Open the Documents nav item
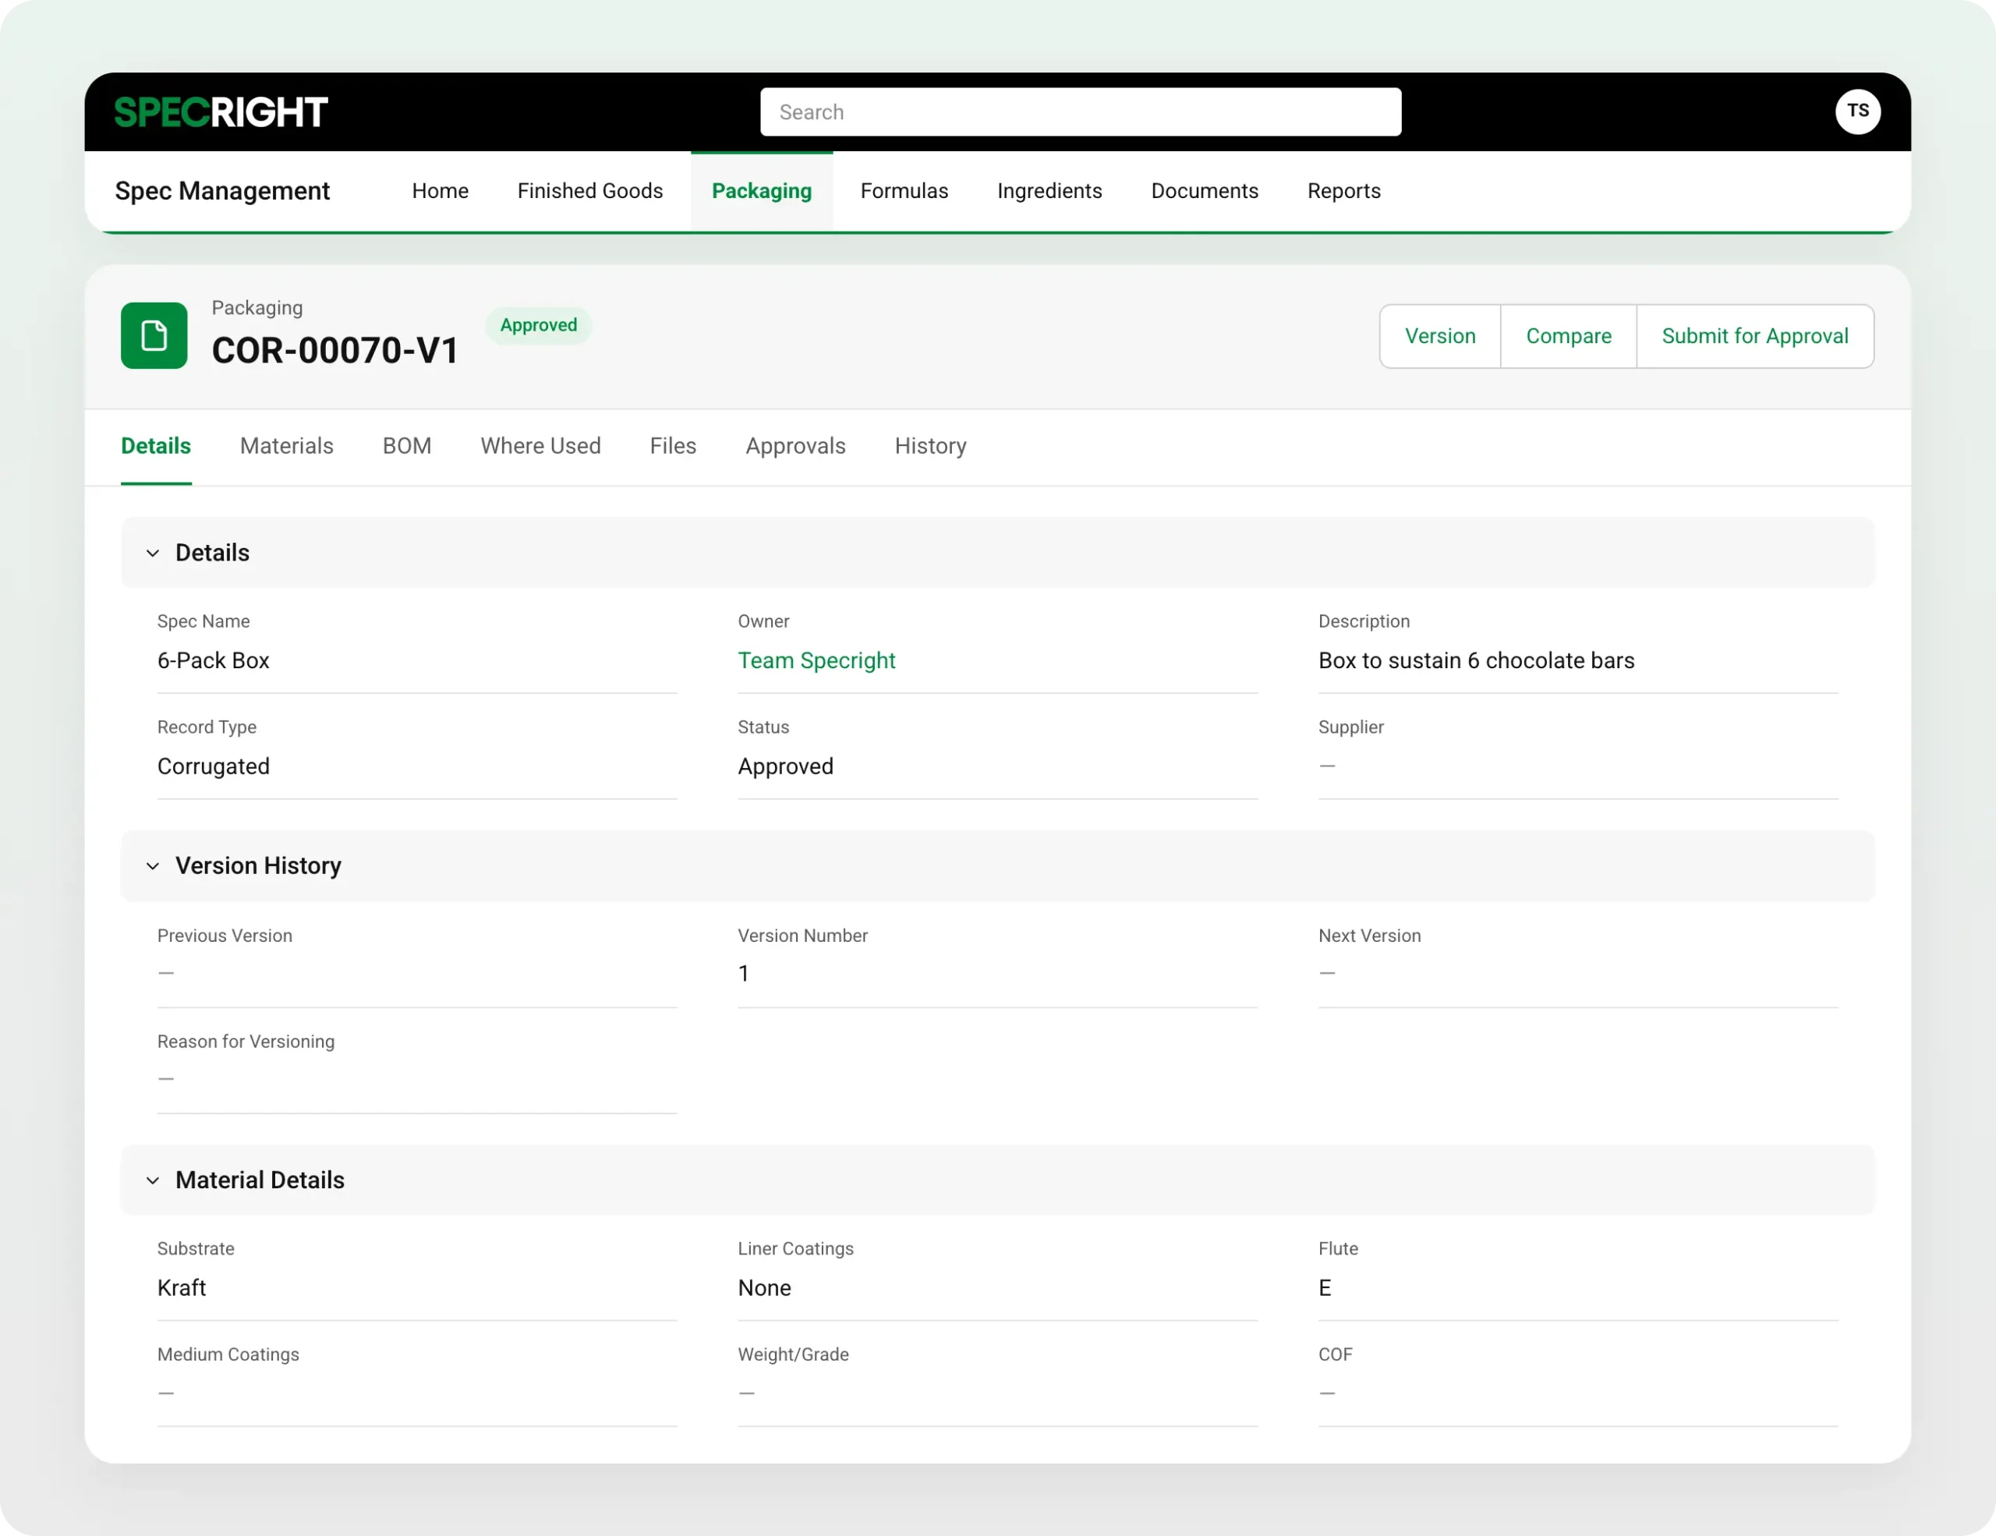1996x1536 pixels. tap(1205, 191)
